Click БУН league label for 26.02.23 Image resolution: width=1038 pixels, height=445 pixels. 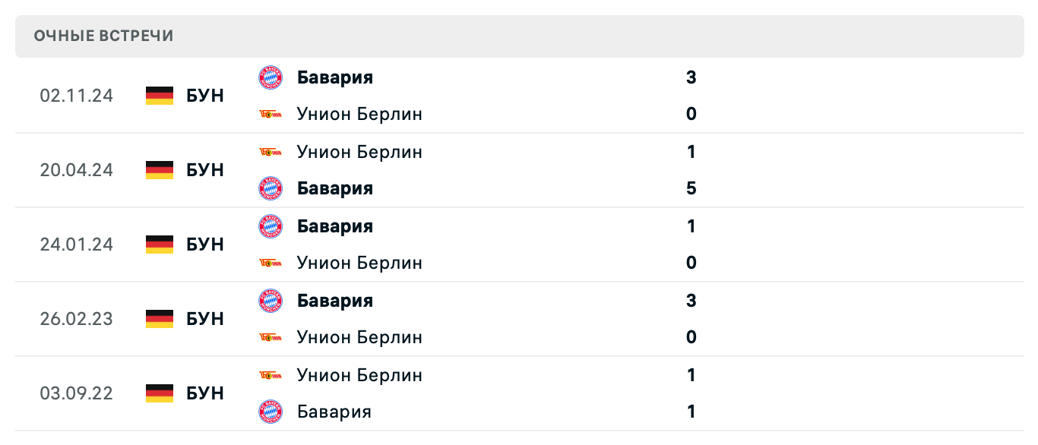point(205,319)
